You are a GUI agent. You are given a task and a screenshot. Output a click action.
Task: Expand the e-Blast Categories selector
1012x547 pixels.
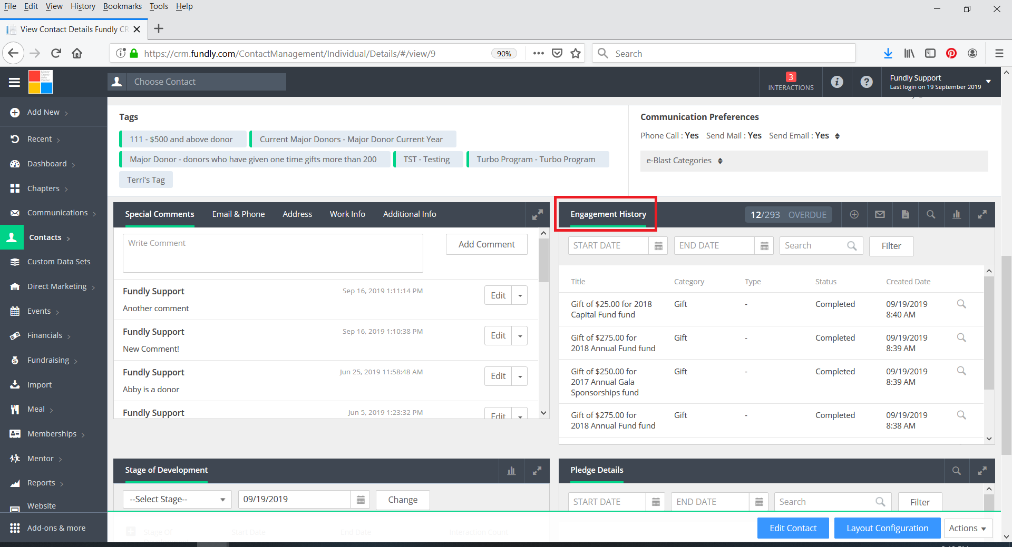[x=720, y=161]
